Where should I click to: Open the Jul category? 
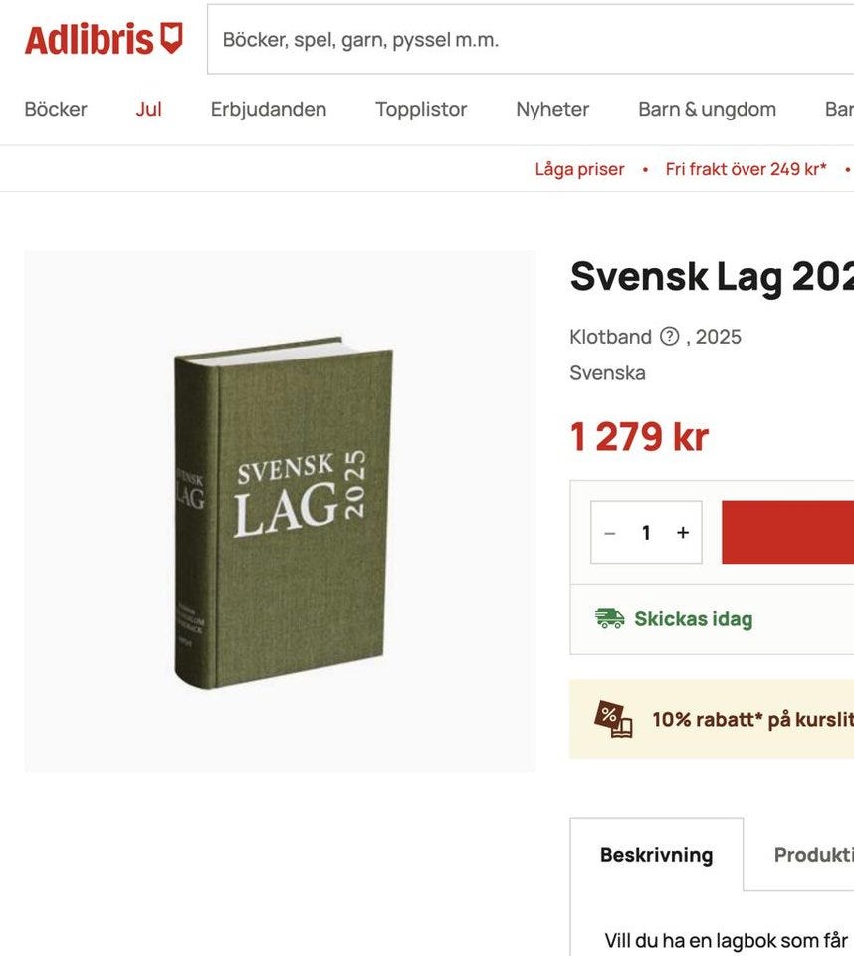click(x=149, y=110)
